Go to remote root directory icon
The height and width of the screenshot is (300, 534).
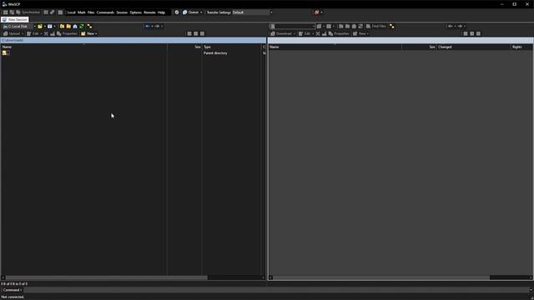[x=347, y=26]
